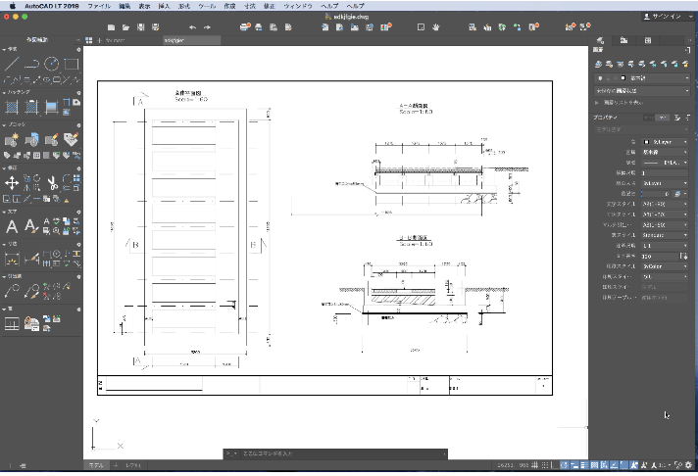Viewport: 698px width, 476px height.
Task: Choose the Hatch tool icon
Action: click(x=12, y=107)
